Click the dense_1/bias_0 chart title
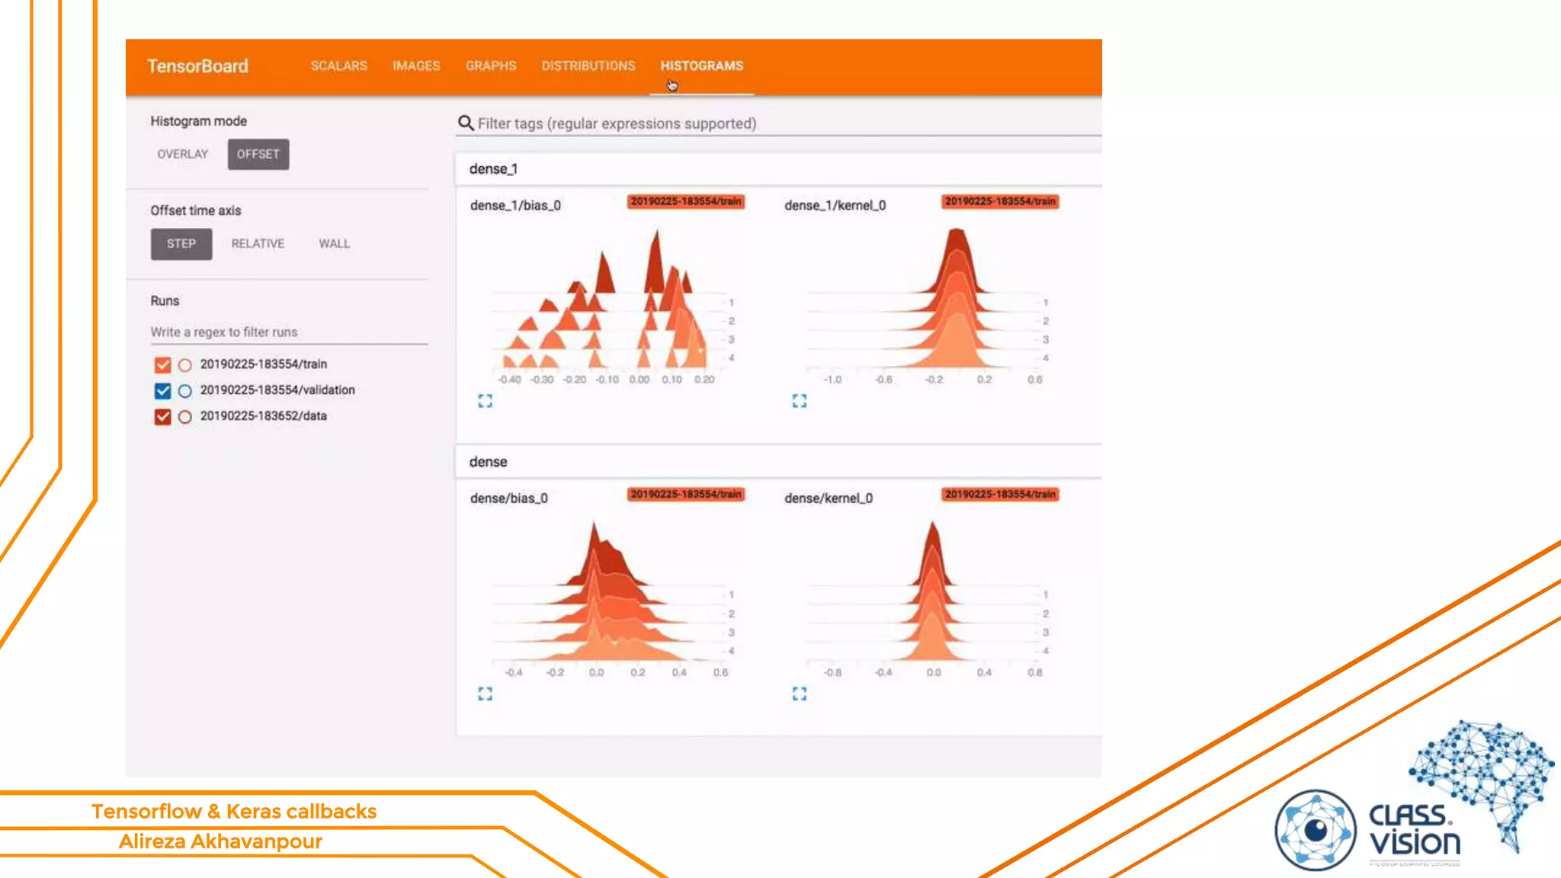This screenshot has height=878, width=1561. 515,205
